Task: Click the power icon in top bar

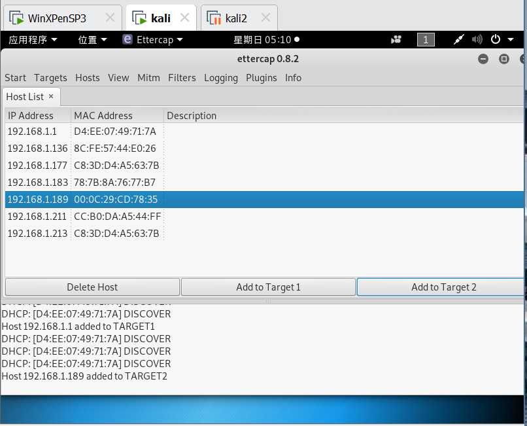Action: 496,40
